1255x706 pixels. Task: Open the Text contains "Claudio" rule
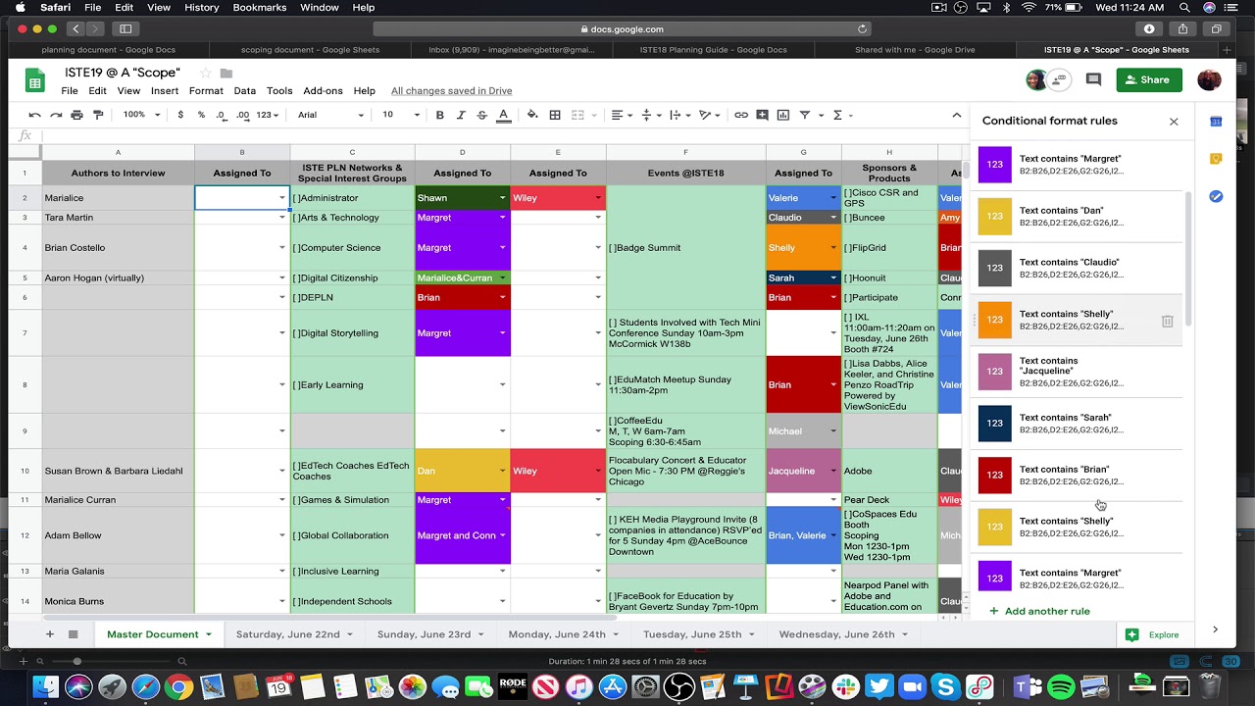click(1079, 268)
